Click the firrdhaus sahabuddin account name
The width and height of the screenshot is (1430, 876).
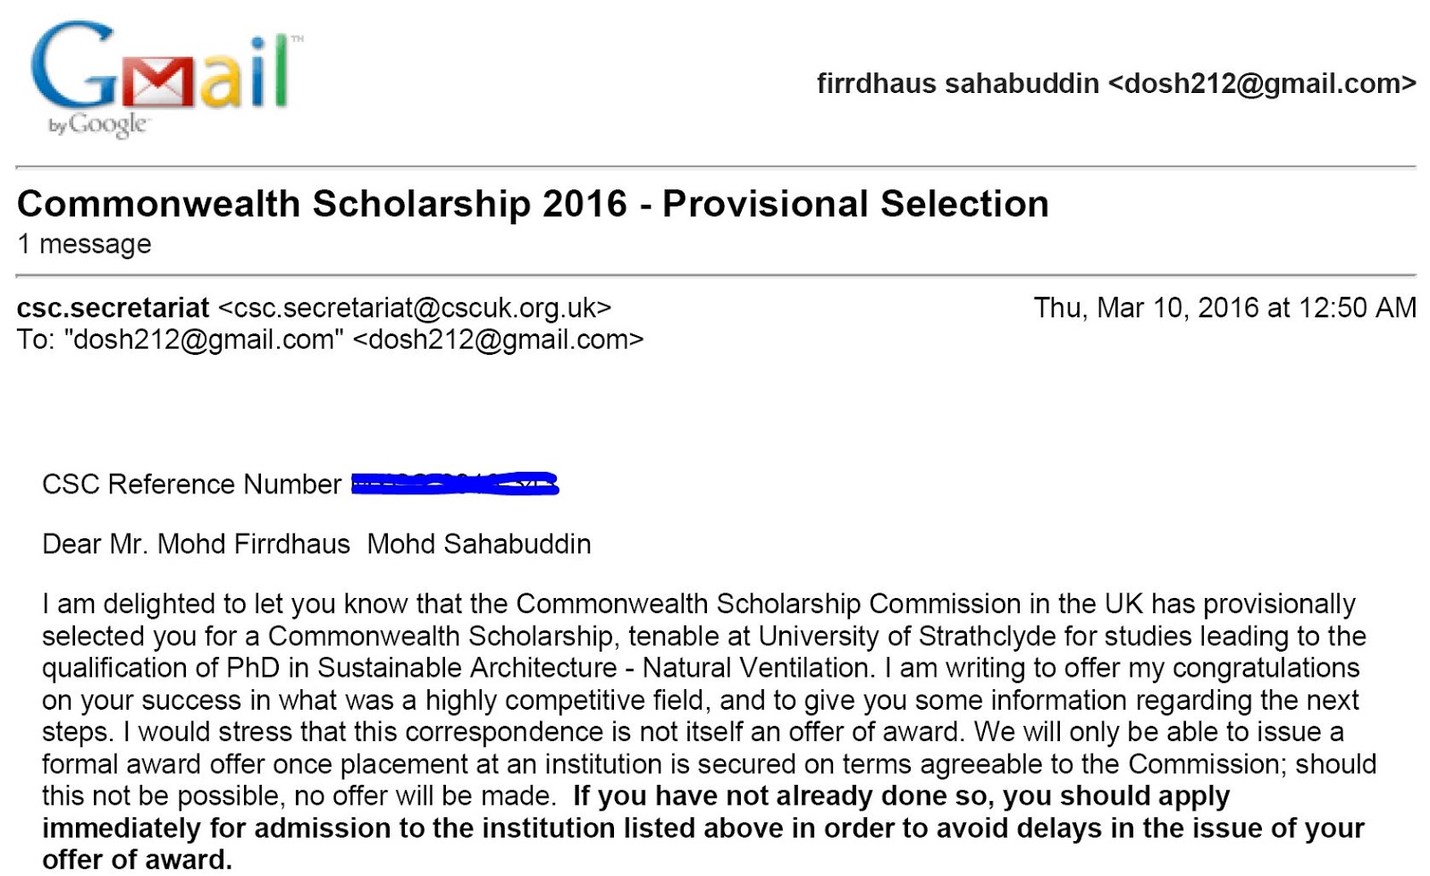pos(957,83)
